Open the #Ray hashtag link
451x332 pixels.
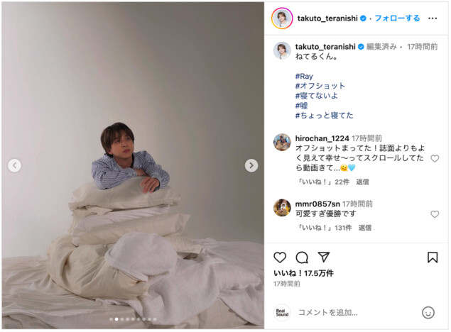(x=304, y=77)
